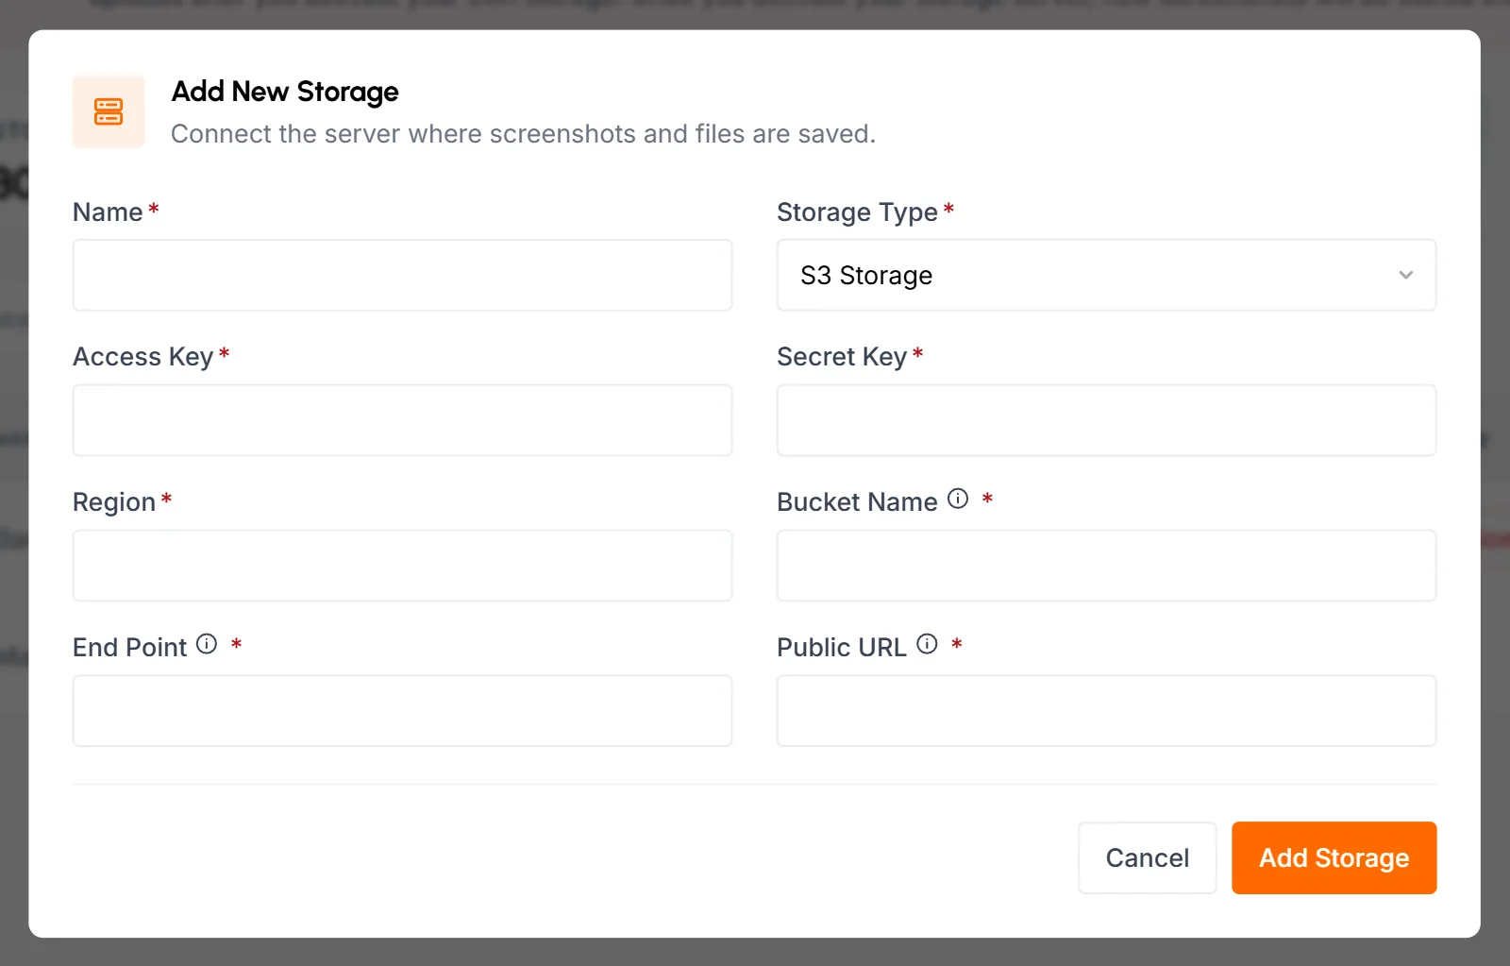Screen dimensions: 1510x966
Task: Click the info icon beside Bucket Name
Action: (958, 499)
